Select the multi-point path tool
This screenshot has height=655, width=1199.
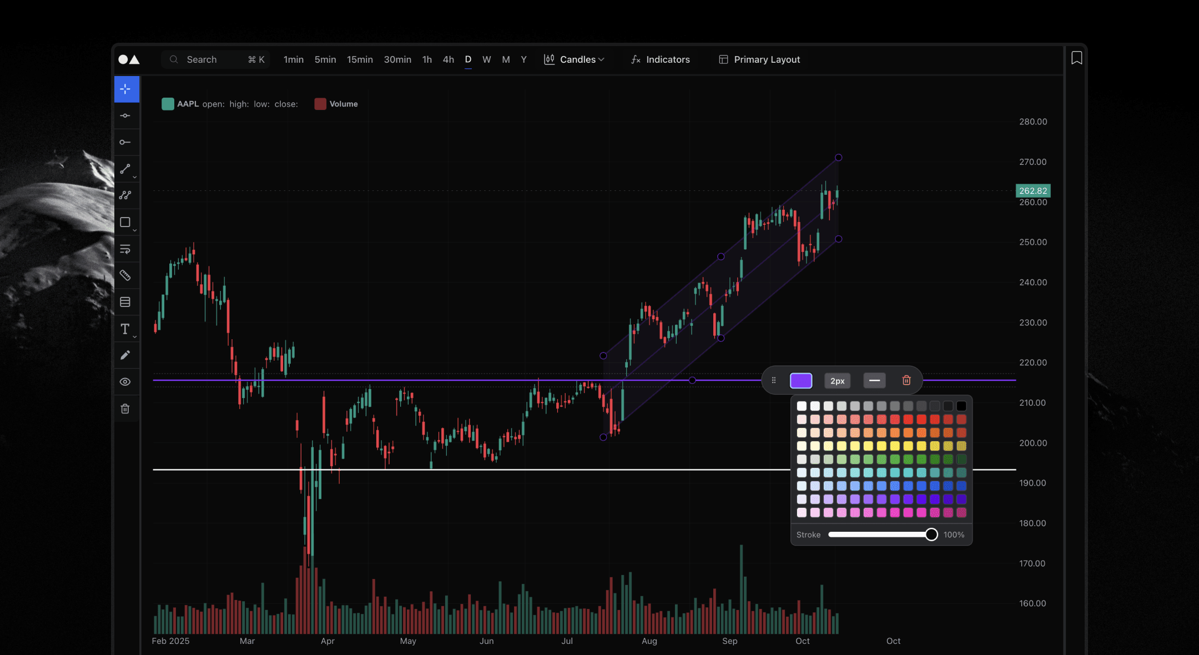tap(125, 195)
